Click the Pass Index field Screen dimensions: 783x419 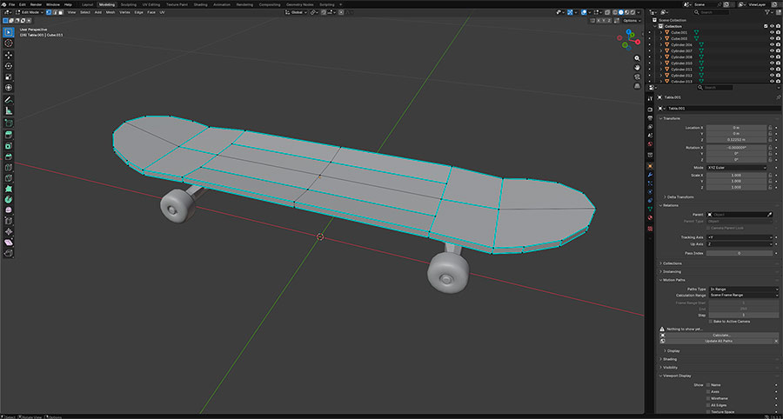739,253
